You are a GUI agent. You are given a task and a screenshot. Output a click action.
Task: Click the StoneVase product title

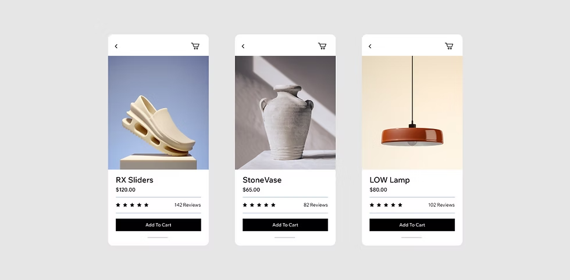click(x=262, y=180)
